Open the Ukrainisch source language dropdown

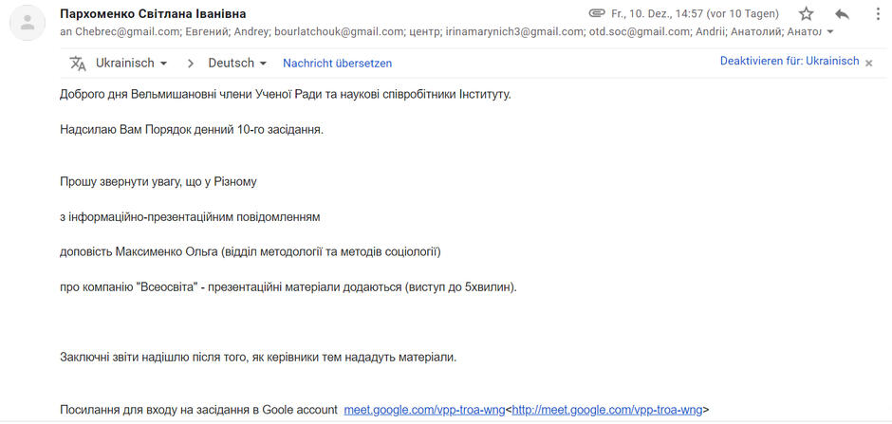click(131, 64)
